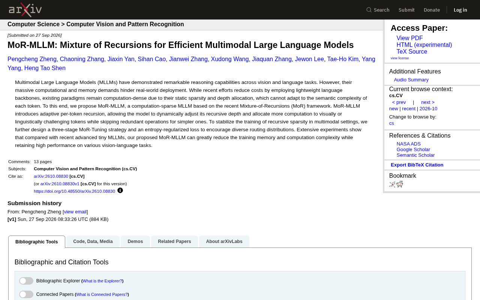Open What is Connected Papers? link
This screenshot has width=480, height=300.
click(102, 294)
